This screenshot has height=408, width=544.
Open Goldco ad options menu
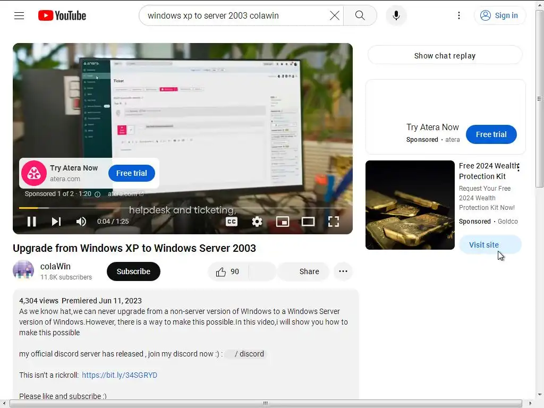(518, 167)
